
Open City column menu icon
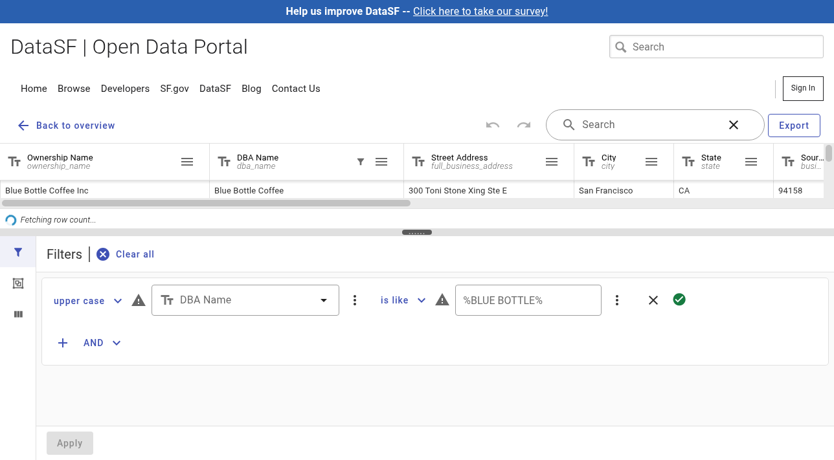(x=651, y=162)
